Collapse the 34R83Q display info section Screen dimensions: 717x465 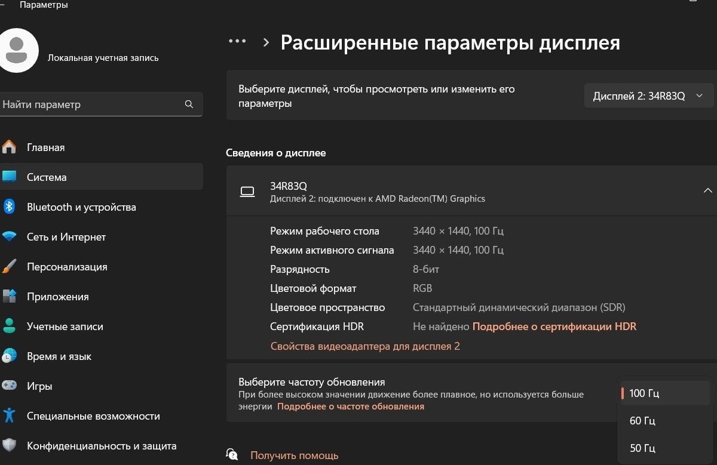707,190
